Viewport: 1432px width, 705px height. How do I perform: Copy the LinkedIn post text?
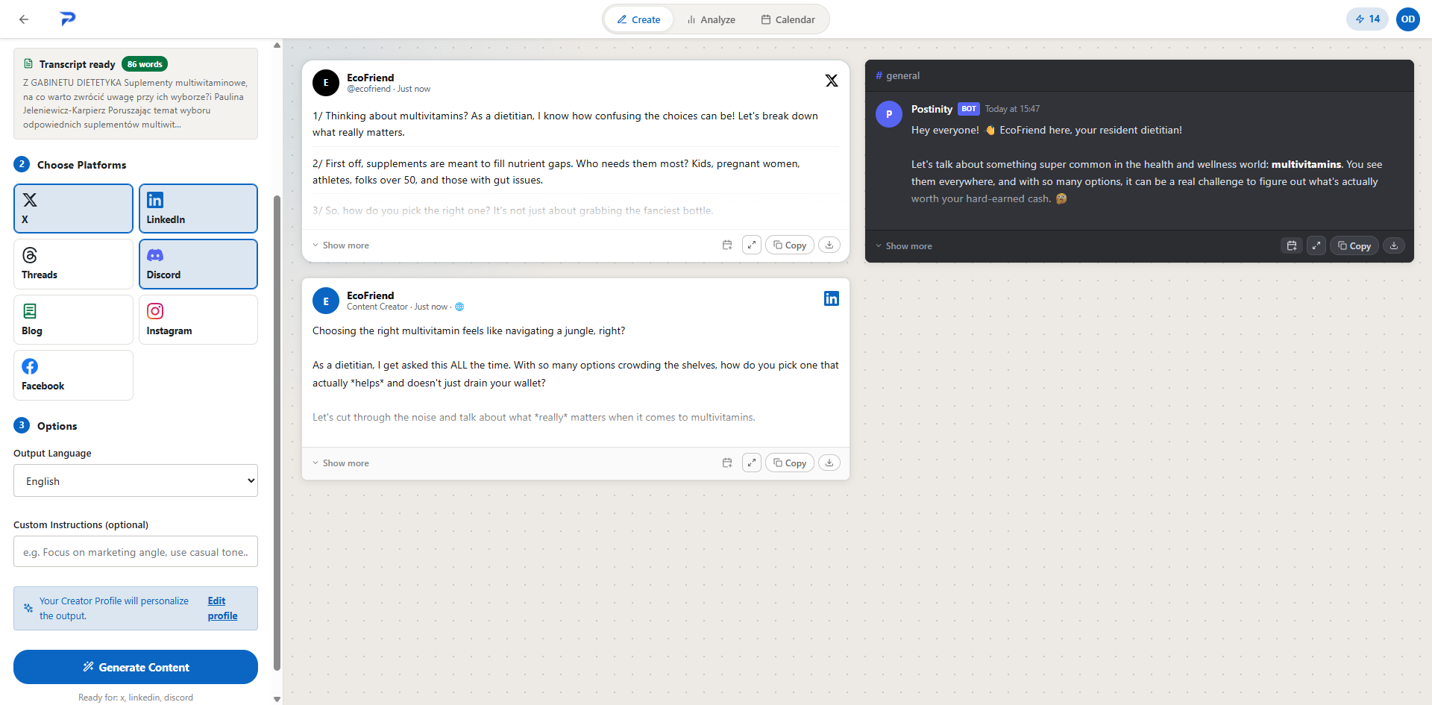click(x=790, y=463)
